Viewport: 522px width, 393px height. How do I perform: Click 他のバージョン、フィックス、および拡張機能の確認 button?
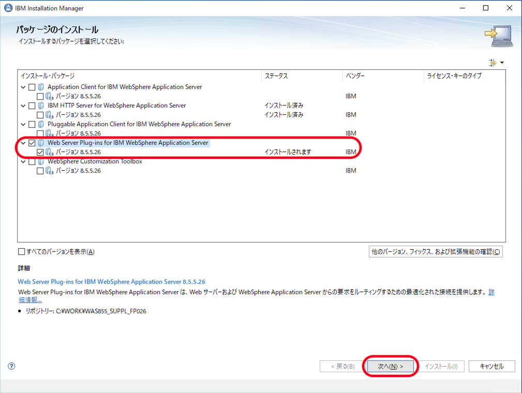(436, 252)
